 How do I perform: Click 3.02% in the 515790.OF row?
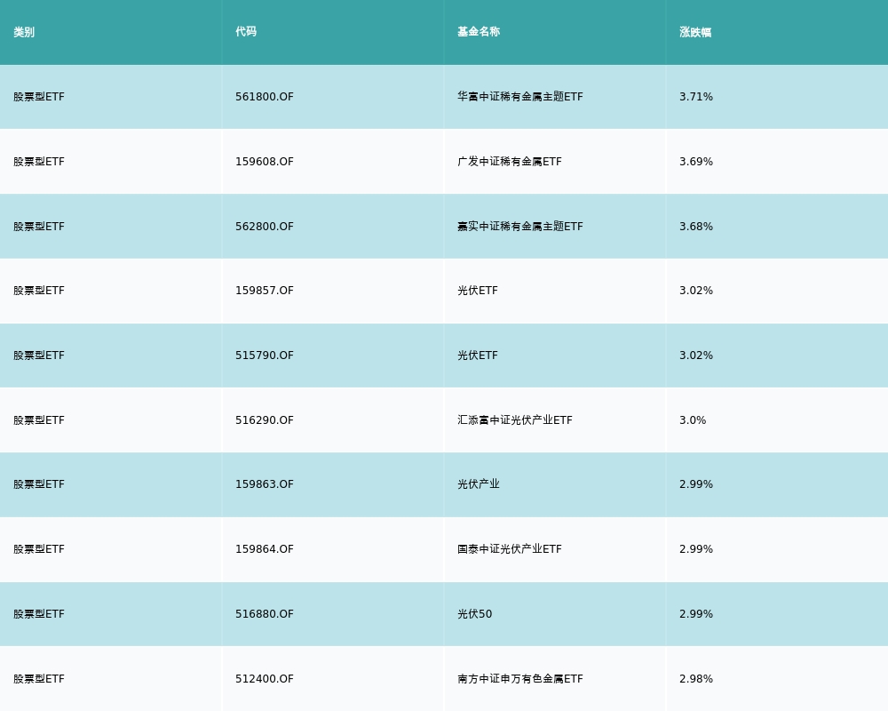coord(696,355)
